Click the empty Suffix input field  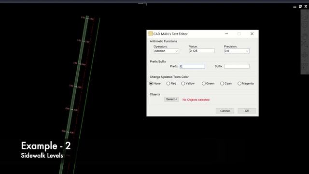click(237, 66)
